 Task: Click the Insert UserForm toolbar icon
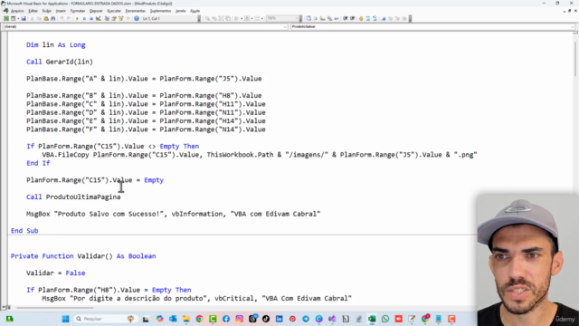(x=14, y=18)
